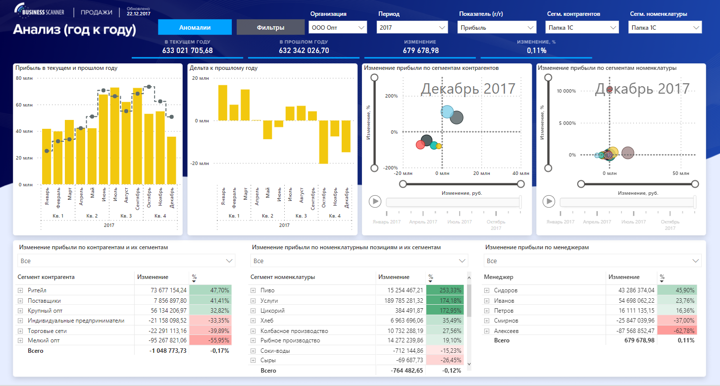Click the ПРОДАЖИ section title
This screenshot has width=720, height=386.
96,12
